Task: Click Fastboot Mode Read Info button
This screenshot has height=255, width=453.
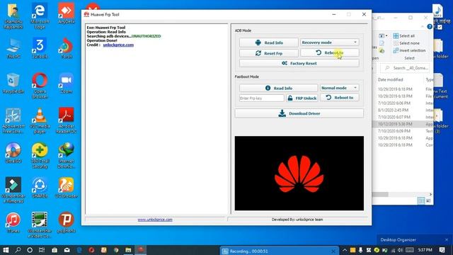Action: pyautogui.click(x=278, y=88)
